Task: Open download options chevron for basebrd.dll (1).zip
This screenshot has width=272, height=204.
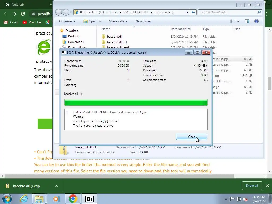Action: tap(57, 186)
